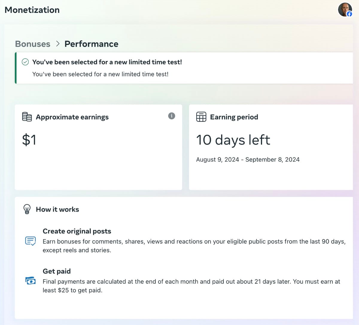Image resolution: width=359 pixels, height=325 pixels.
Task: Click the August 9 to September 8 date range
Action: coord(248,160)
